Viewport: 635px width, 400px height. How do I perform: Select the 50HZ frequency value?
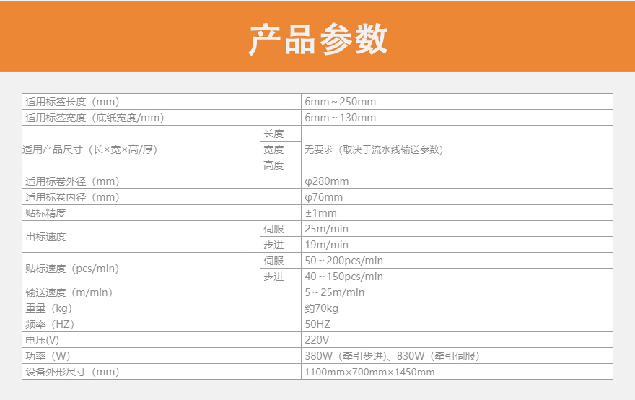coord(318,324)
